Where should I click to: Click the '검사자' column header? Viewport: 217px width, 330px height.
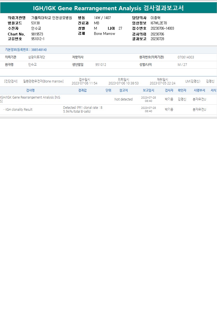click(169, 90)
